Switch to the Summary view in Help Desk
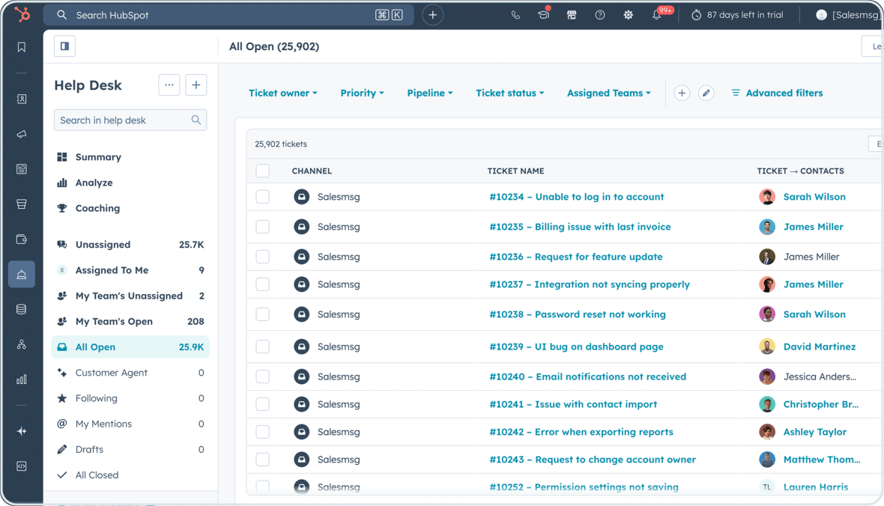Image resolution: width=884 pixels, height=506 pixels. tap(97, 157)
